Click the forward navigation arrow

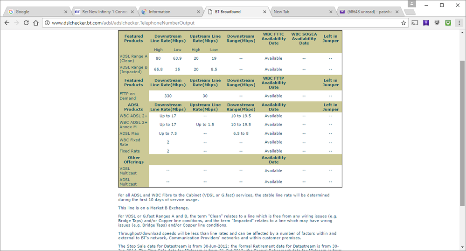16,23
